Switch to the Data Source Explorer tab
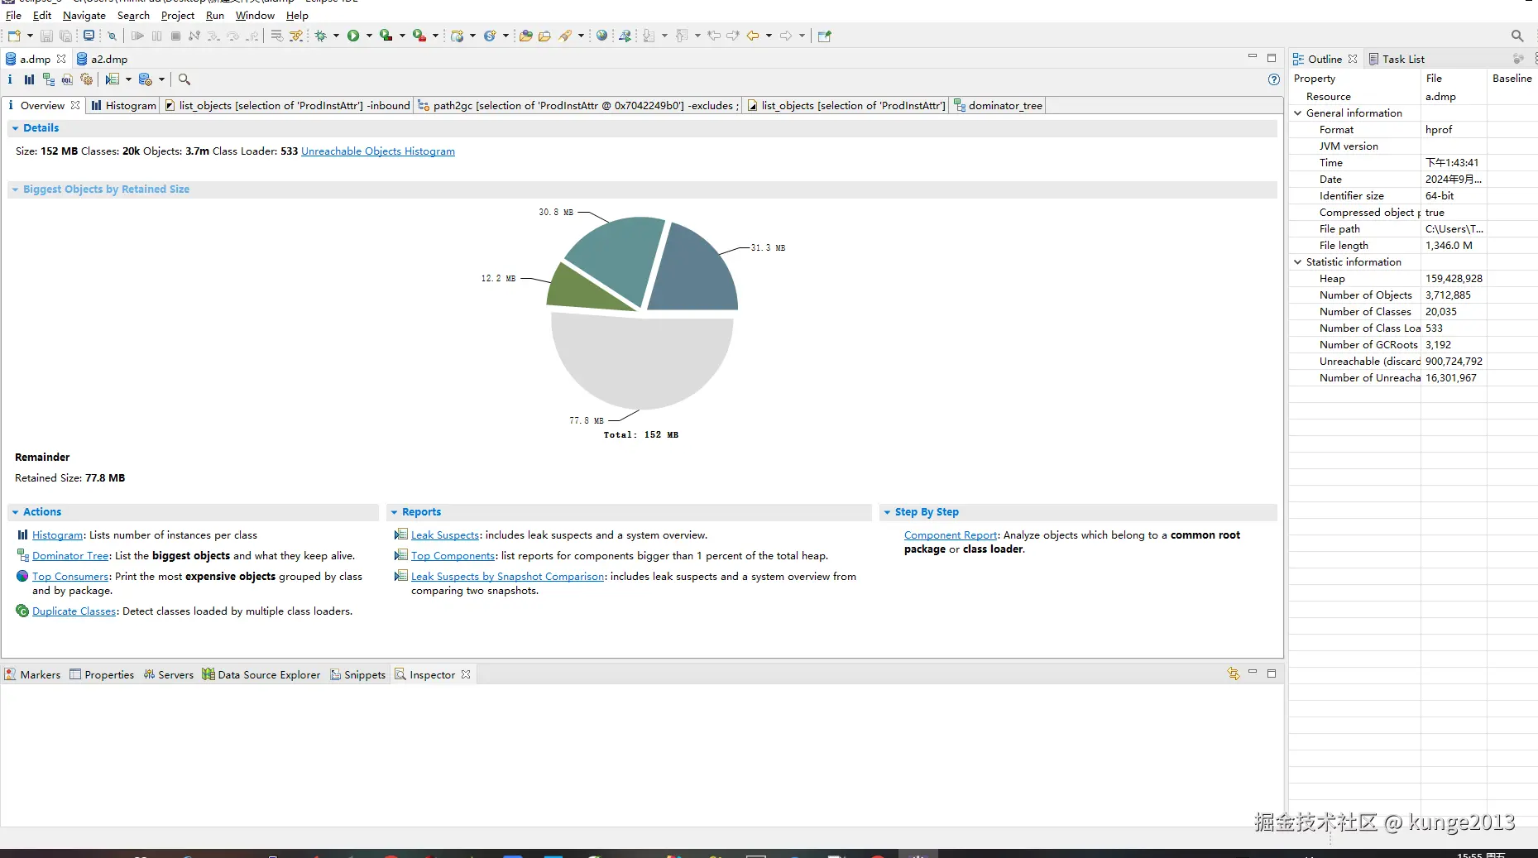Image resolution: width=1538 pixels, height=858 pixels. tap(261, 674)
